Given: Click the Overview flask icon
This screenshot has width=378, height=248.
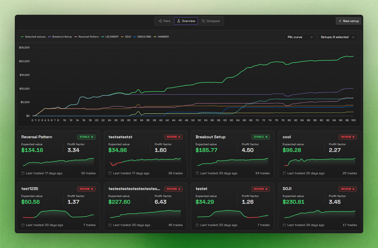Looking at the screenshot, I should coord(179,21).
